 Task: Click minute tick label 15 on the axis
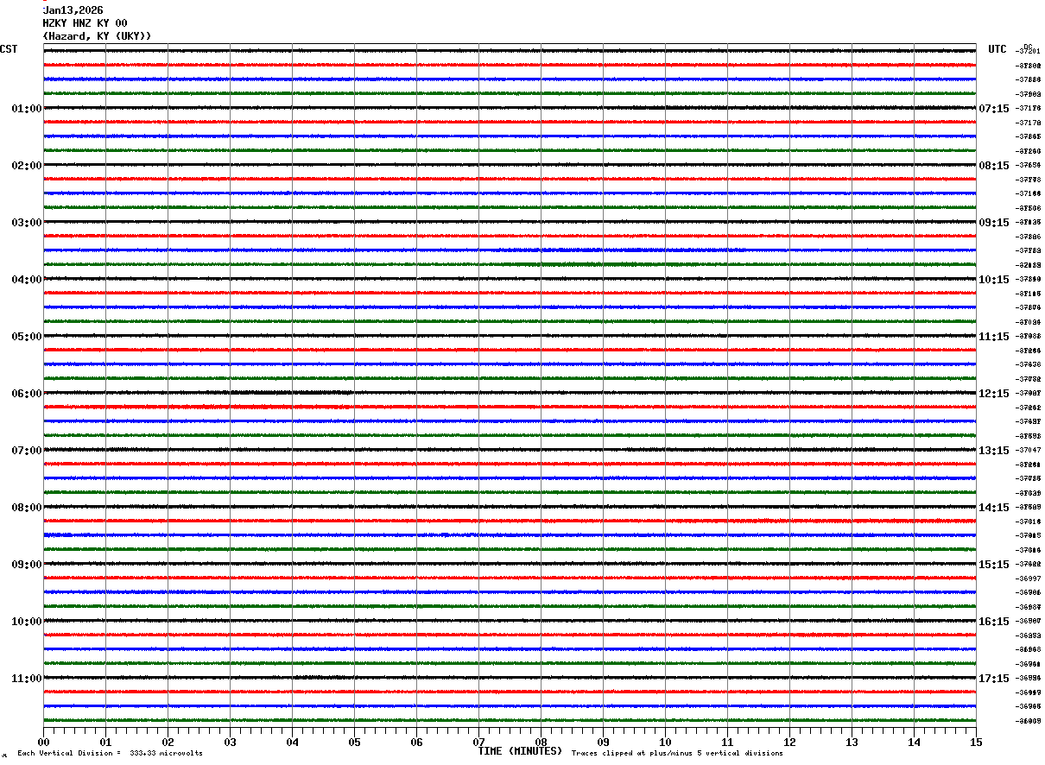[x=976, y=743]
